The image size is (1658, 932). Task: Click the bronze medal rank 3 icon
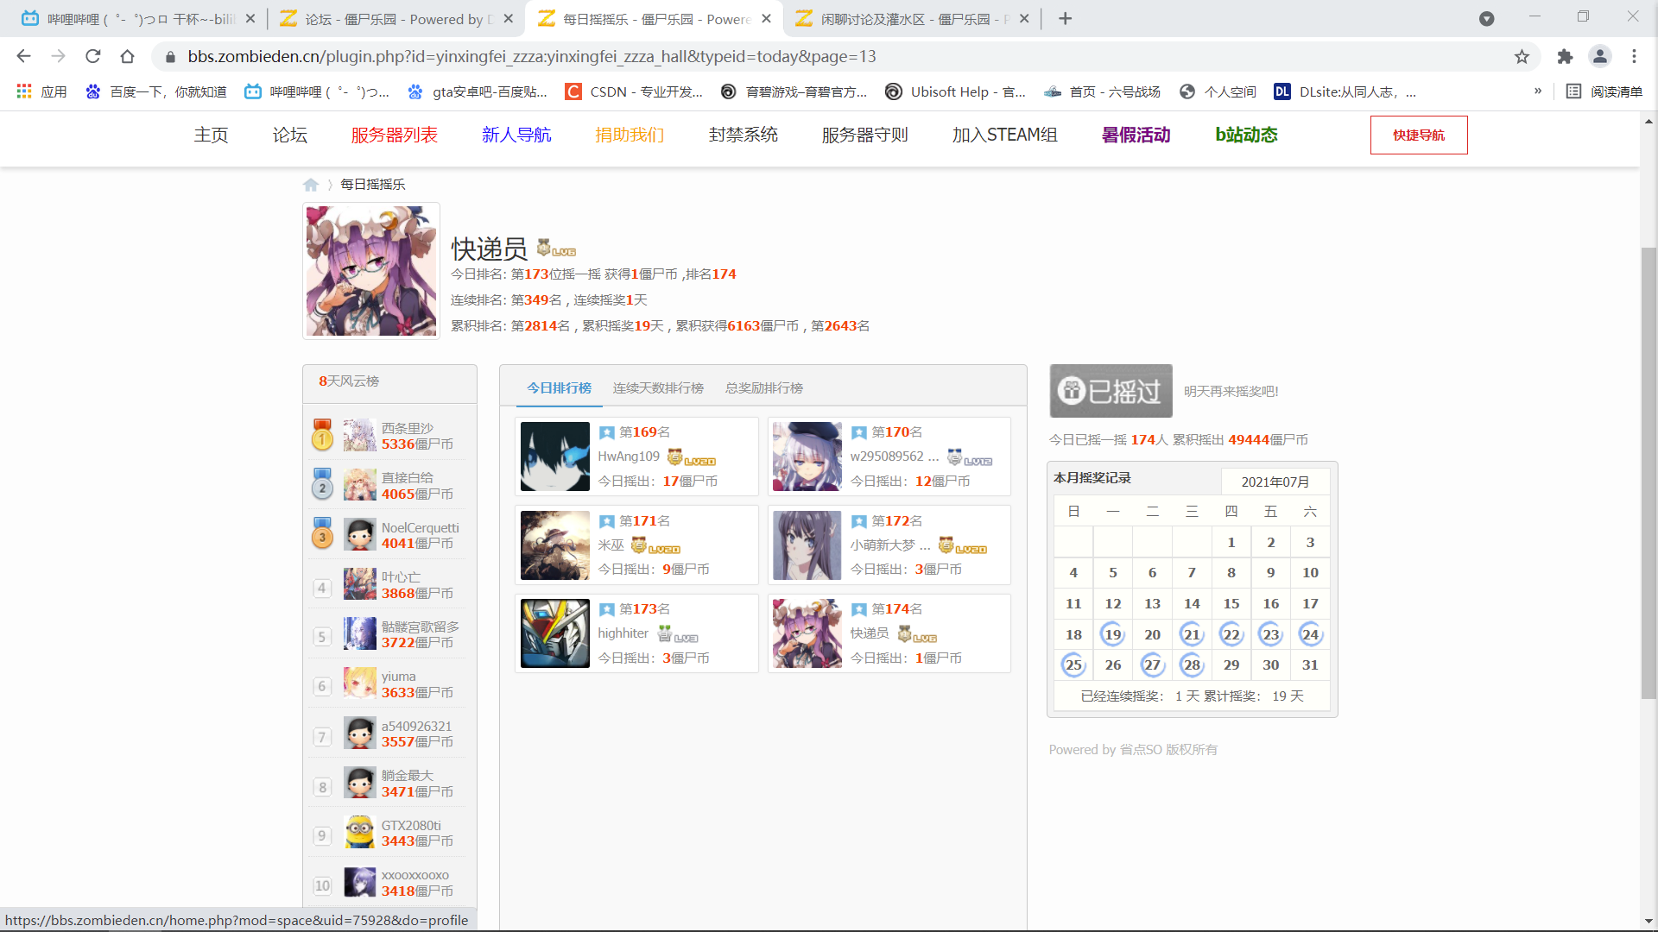322,533
